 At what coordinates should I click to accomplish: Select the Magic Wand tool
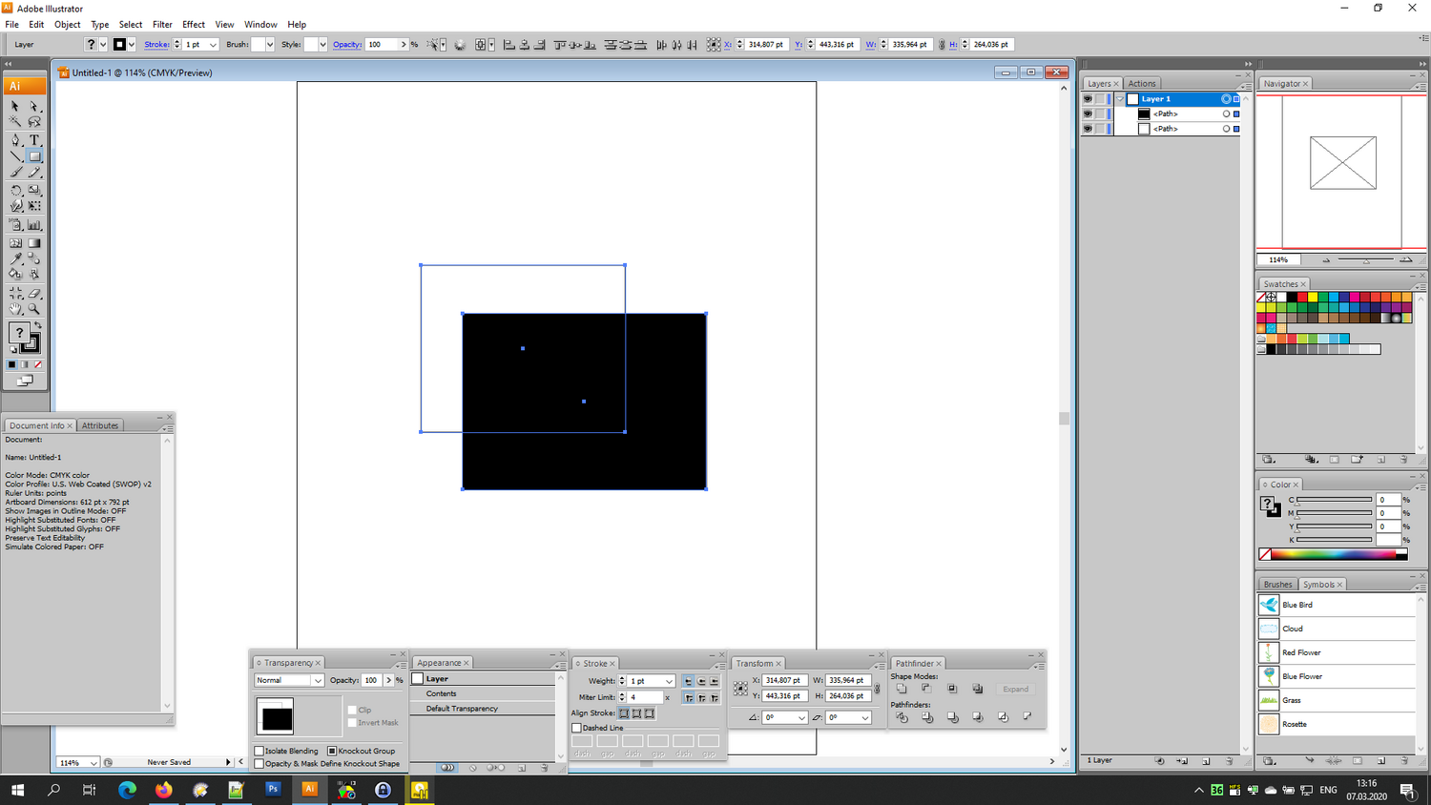coord(15,122)
